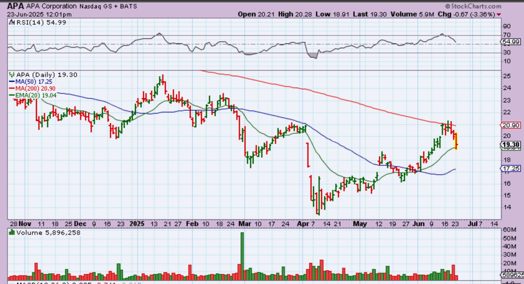
Task: Click the green EMA(20) legend line marker
Action: pos(12,95)
